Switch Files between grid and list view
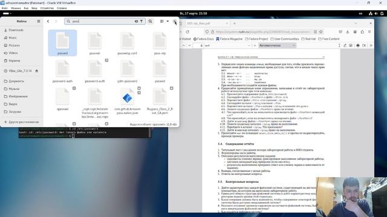This screenshot has height=217, width=387. click(x=162, y=22)
